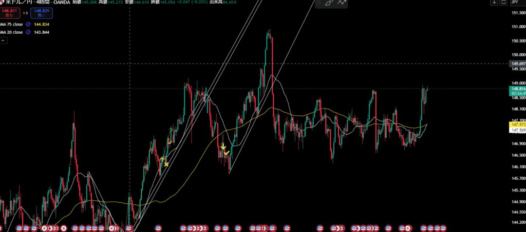Grab the floating toolbar drag handle

pos(319,3)
